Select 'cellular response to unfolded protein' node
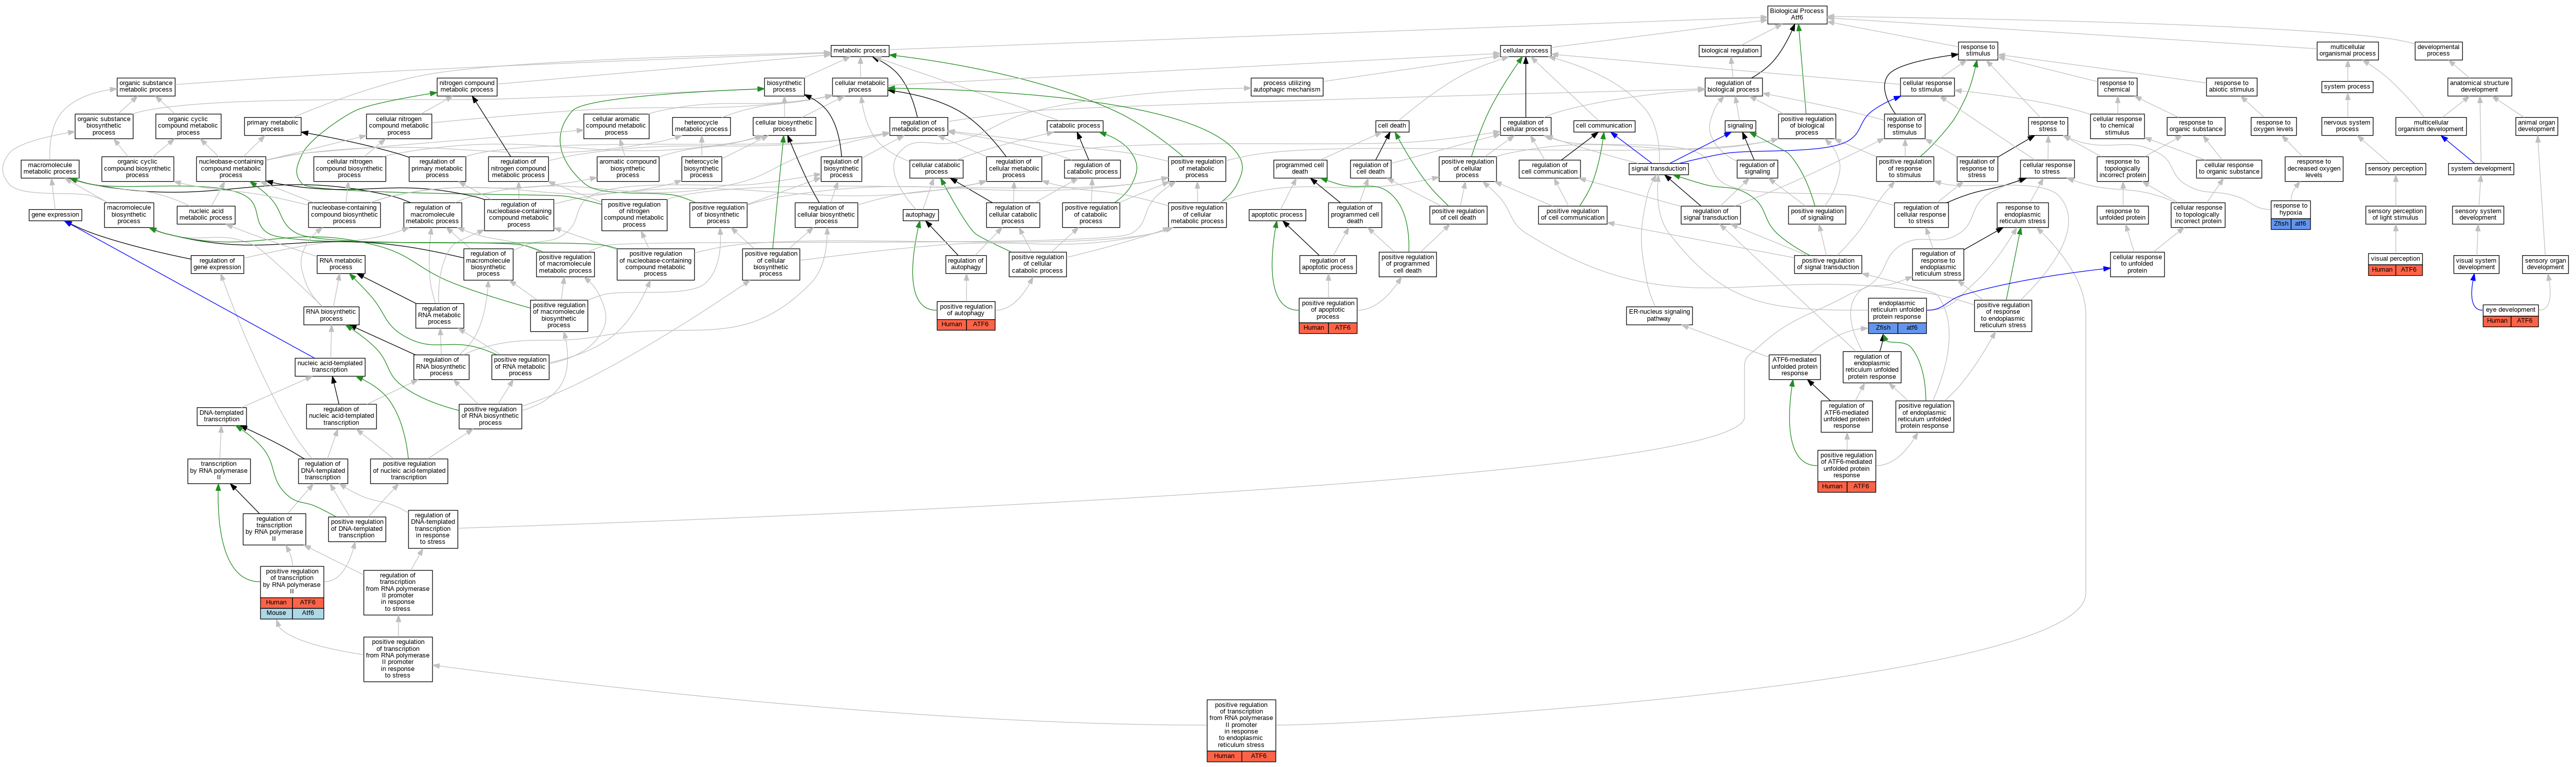This screenshot has width=2576, height=767. pyautogui.click(x=2137, y=264)
